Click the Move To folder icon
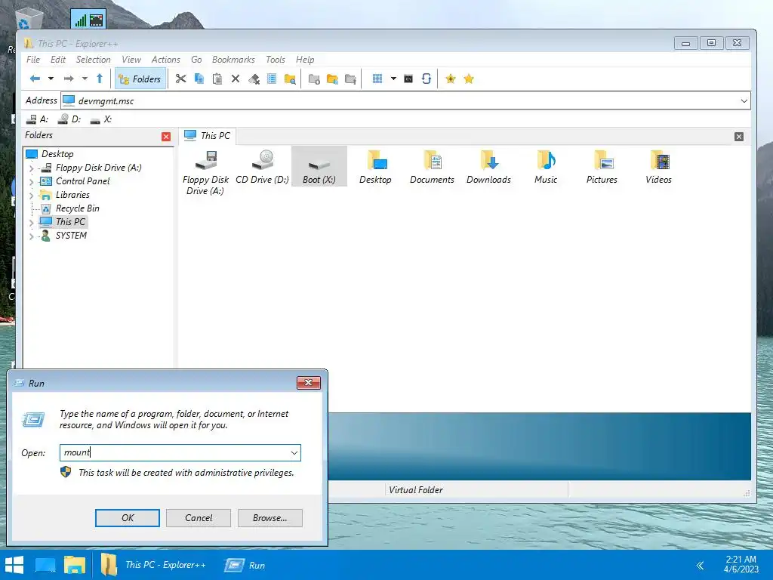This screenshot has width=773, height=580. pos(350,79)
